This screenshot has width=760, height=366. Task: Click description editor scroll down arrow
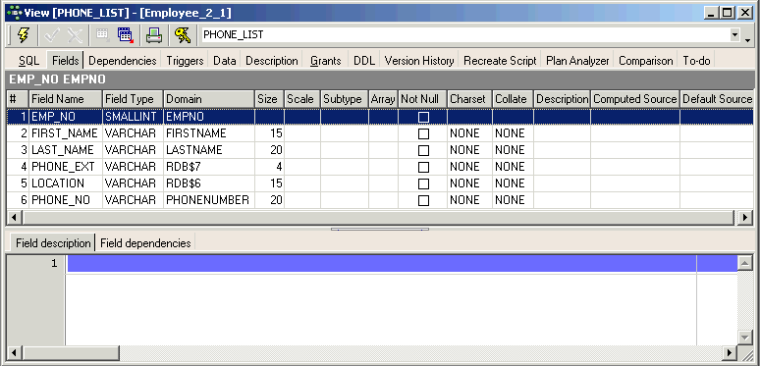pos(744,337)
